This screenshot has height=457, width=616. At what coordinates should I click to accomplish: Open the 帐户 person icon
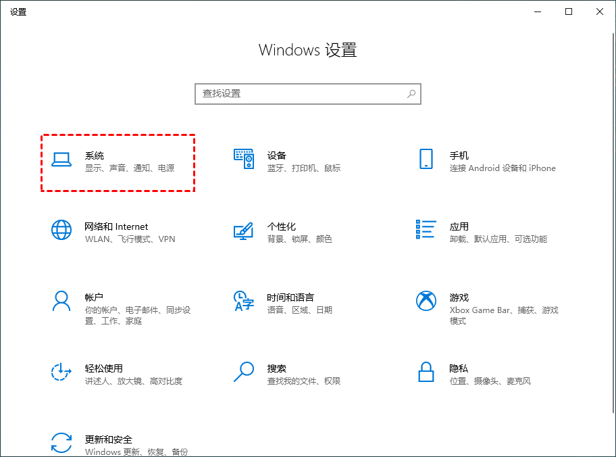pos(61,302)
